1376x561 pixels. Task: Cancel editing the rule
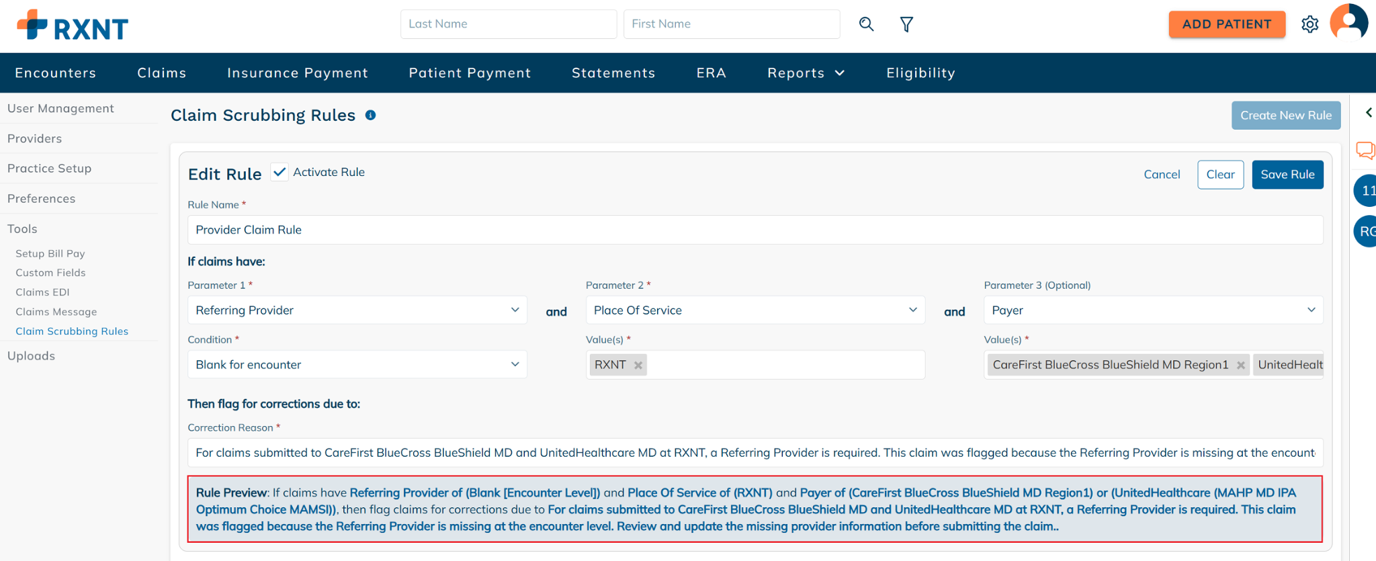[1162, 175]
